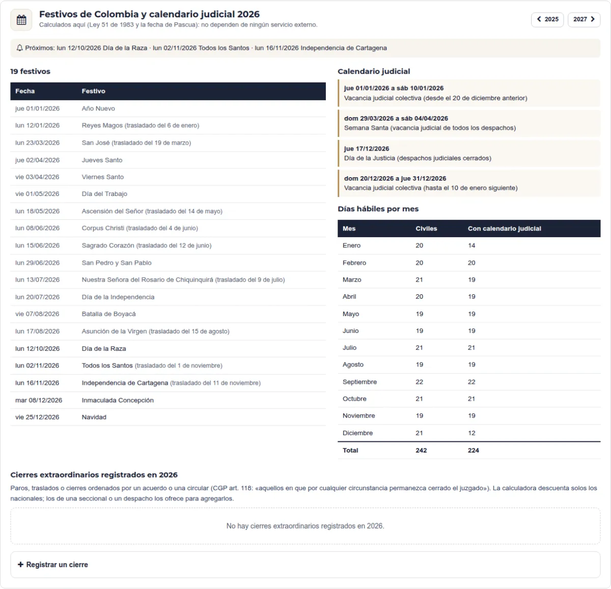Select the Julio month row
The width and height of the screenshot is (611, 589).
(469, 348)
